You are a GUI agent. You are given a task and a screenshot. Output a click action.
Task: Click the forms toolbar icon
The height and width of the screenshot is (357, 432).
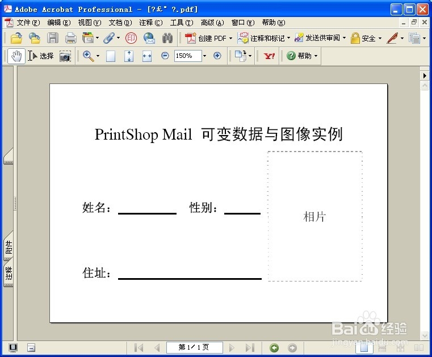coord(414,38)
